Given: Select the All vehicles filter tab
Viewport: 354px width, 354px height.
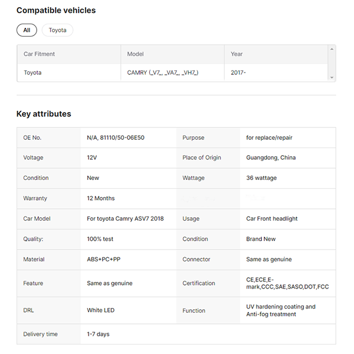Looking at the screenshot, I should tap(27, 30).
